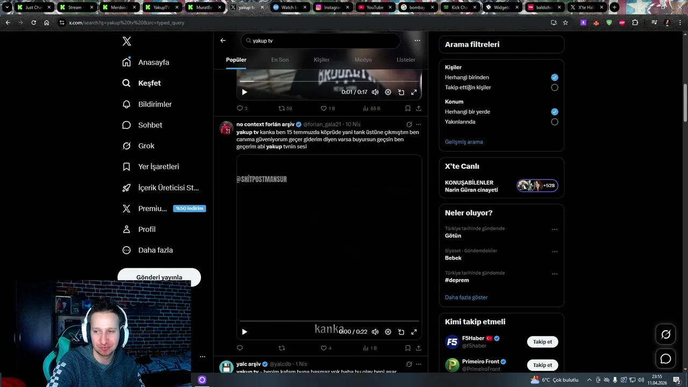The height and width of the screenshot is (387, 688).
Task: Open new browser tab
Action: [x=614, y=8]
